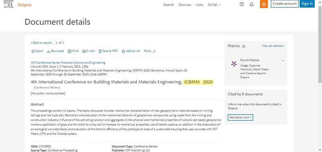Image resolution: width=322 pixels, height=152 pixels.
Task: Expand the PlumX Metrics chevron
Action: 283,61
